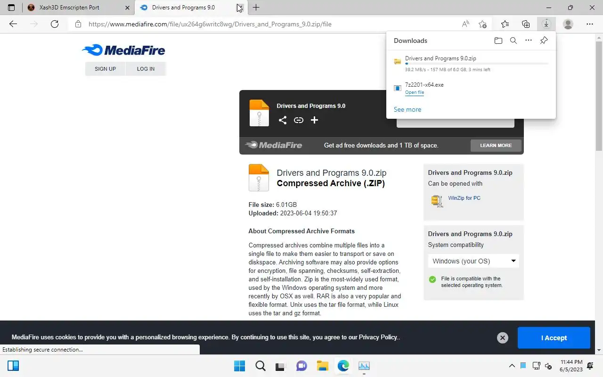Click See more in Downloads panel

click(x=407, y=109)
